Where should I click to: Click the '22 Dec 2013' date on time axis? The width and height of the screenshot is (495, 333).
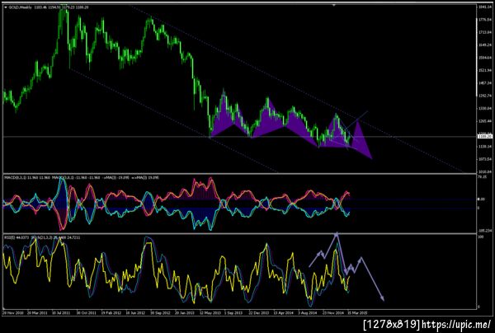pyautogui.click(x=259, y=313)
